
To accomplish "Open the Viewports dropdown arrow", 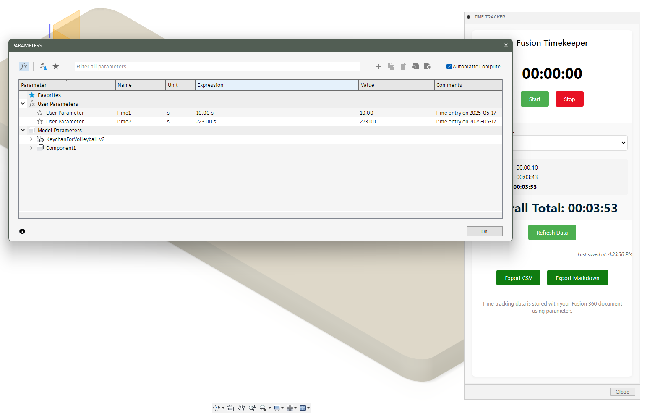I will click(308, 408).
